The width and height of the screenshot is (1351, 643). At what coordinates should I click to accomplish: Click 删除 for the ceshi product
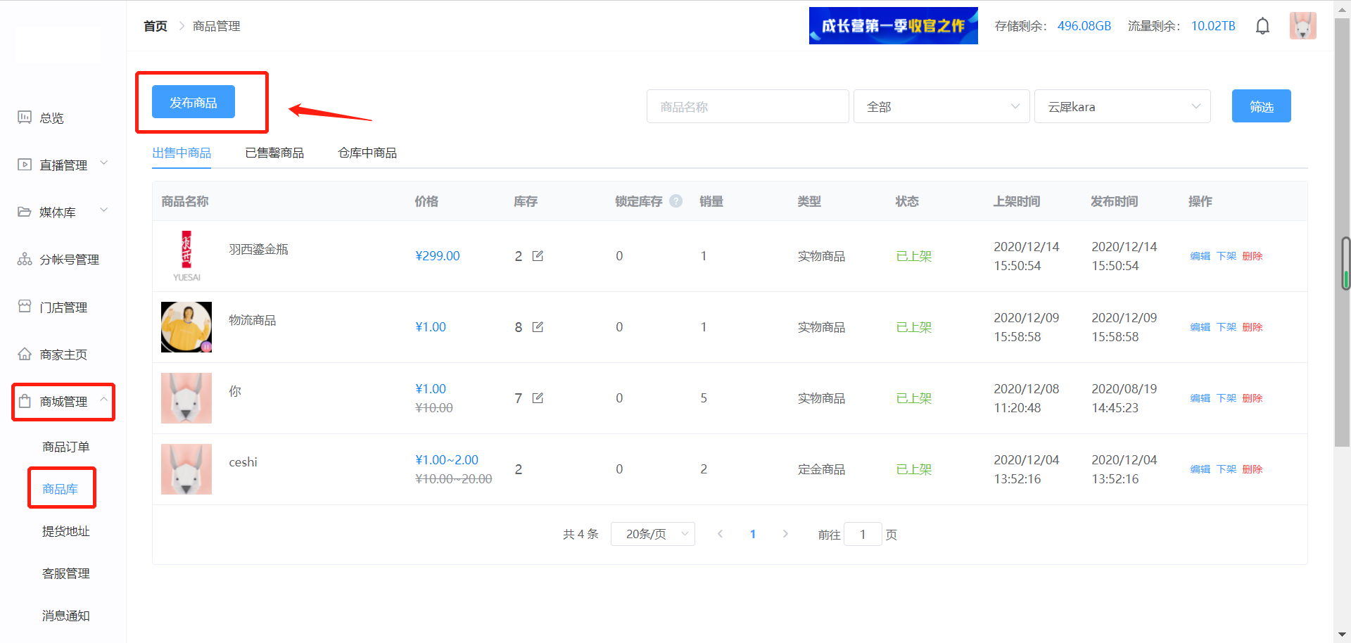pyautogui.click(x=1252, y=469)
